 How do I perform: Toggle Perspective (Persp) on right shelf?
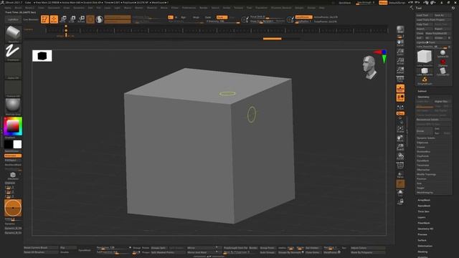400,79
